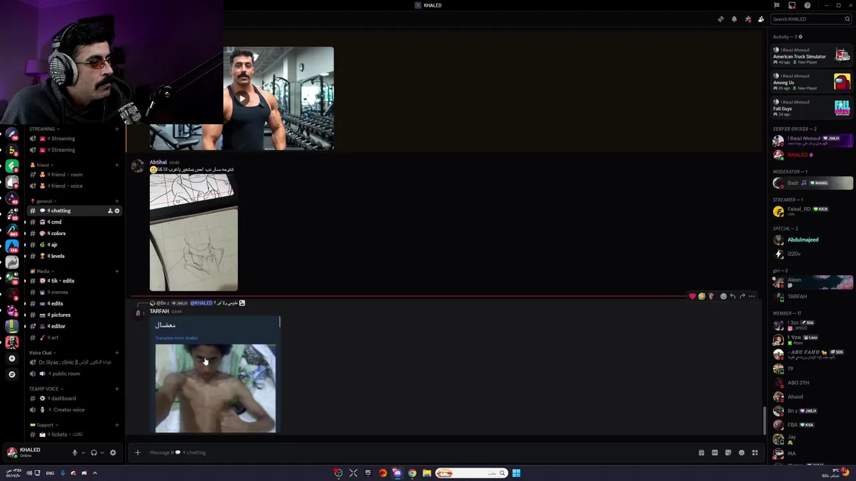The height and width of the screenshot is (481, 856).
Task: Collapse the Voice Chat category
Action: (x=43, y=353)
